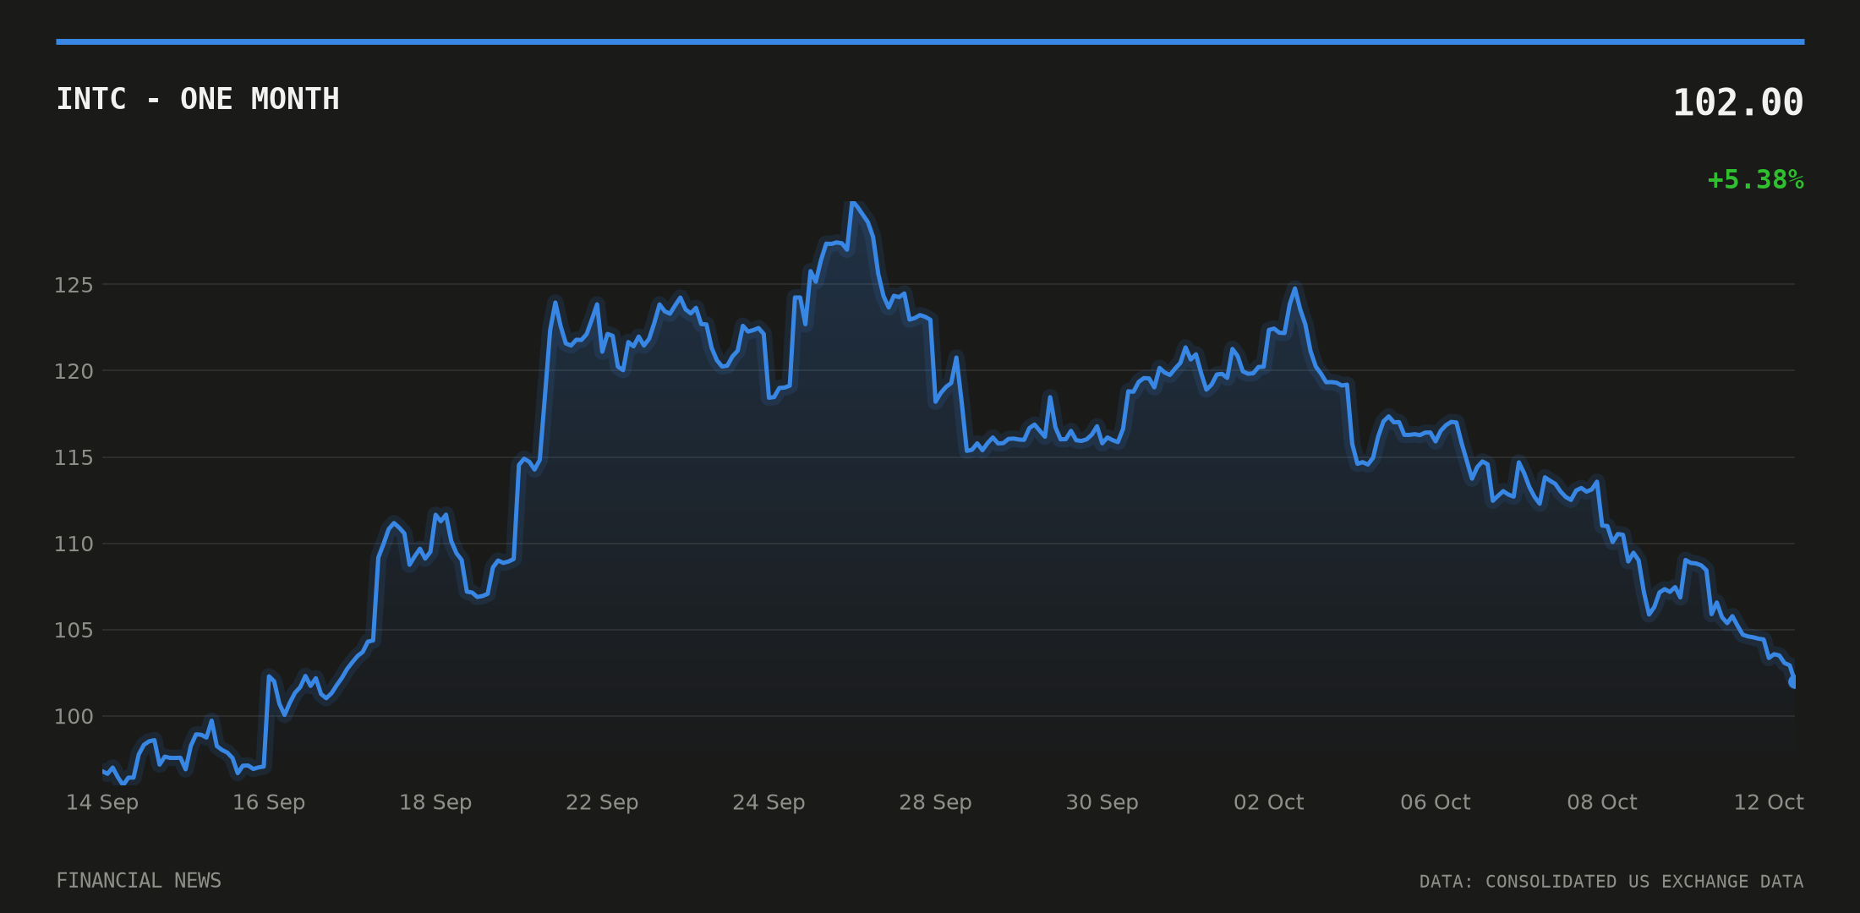The image size is (1860, 913).
Task: Click the FINANCIAL NEWS footer text
Action: click(139, 881)
